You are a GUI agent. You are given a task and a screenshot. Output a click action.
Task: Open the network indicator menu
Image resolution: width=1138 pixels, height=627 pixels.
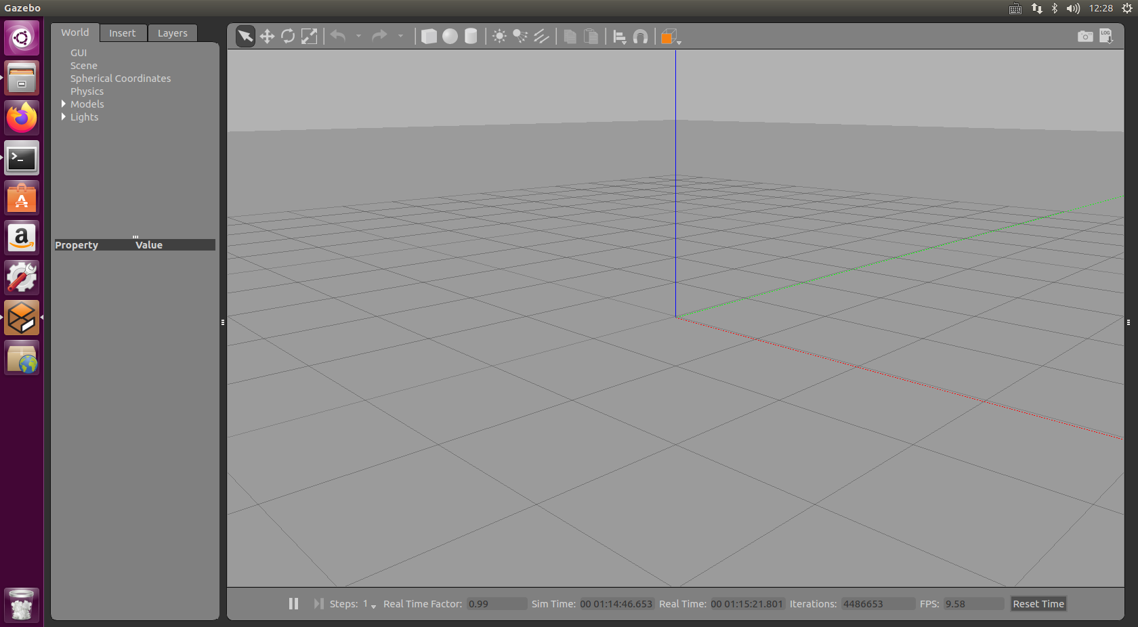click(x=1037, y=8)
